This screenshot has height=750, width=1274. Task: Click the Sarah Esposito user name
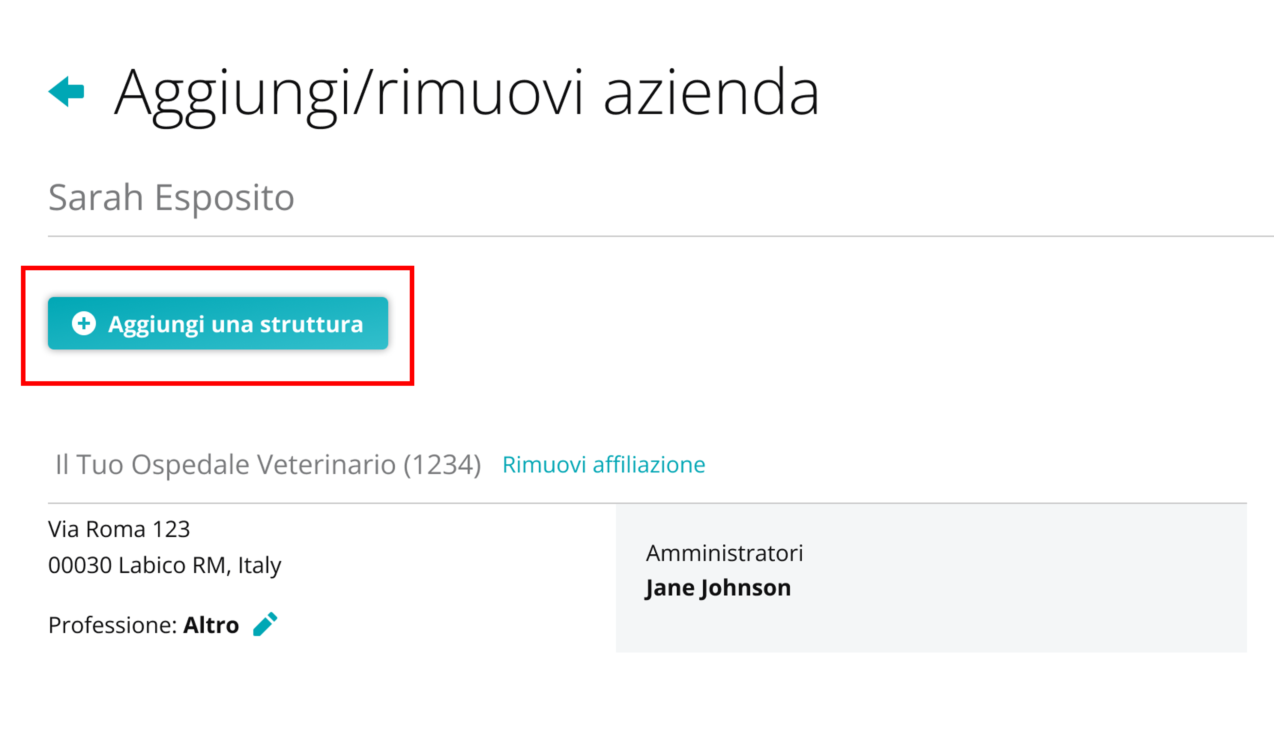point(171,198)
